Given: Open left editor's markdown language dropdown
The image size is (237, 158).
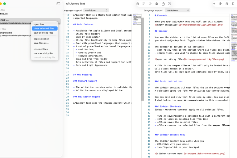Looking at the screenshot, I should (96, 10).
